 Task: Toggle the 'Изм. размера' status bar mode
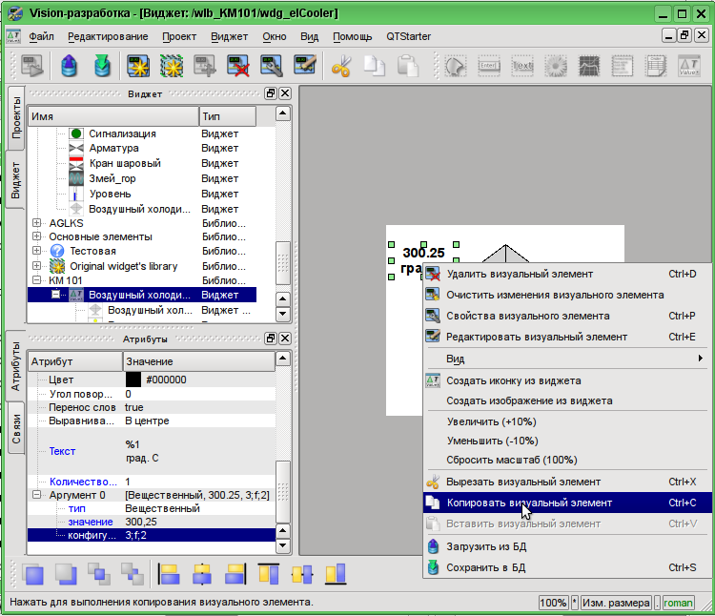[x=616, y=603]
